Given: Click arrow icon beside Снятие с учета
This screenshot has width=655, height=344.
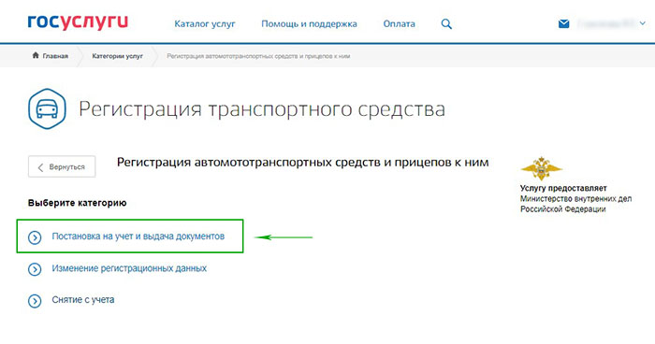Looking at the screenshot, I should click(x=35, y=301).
